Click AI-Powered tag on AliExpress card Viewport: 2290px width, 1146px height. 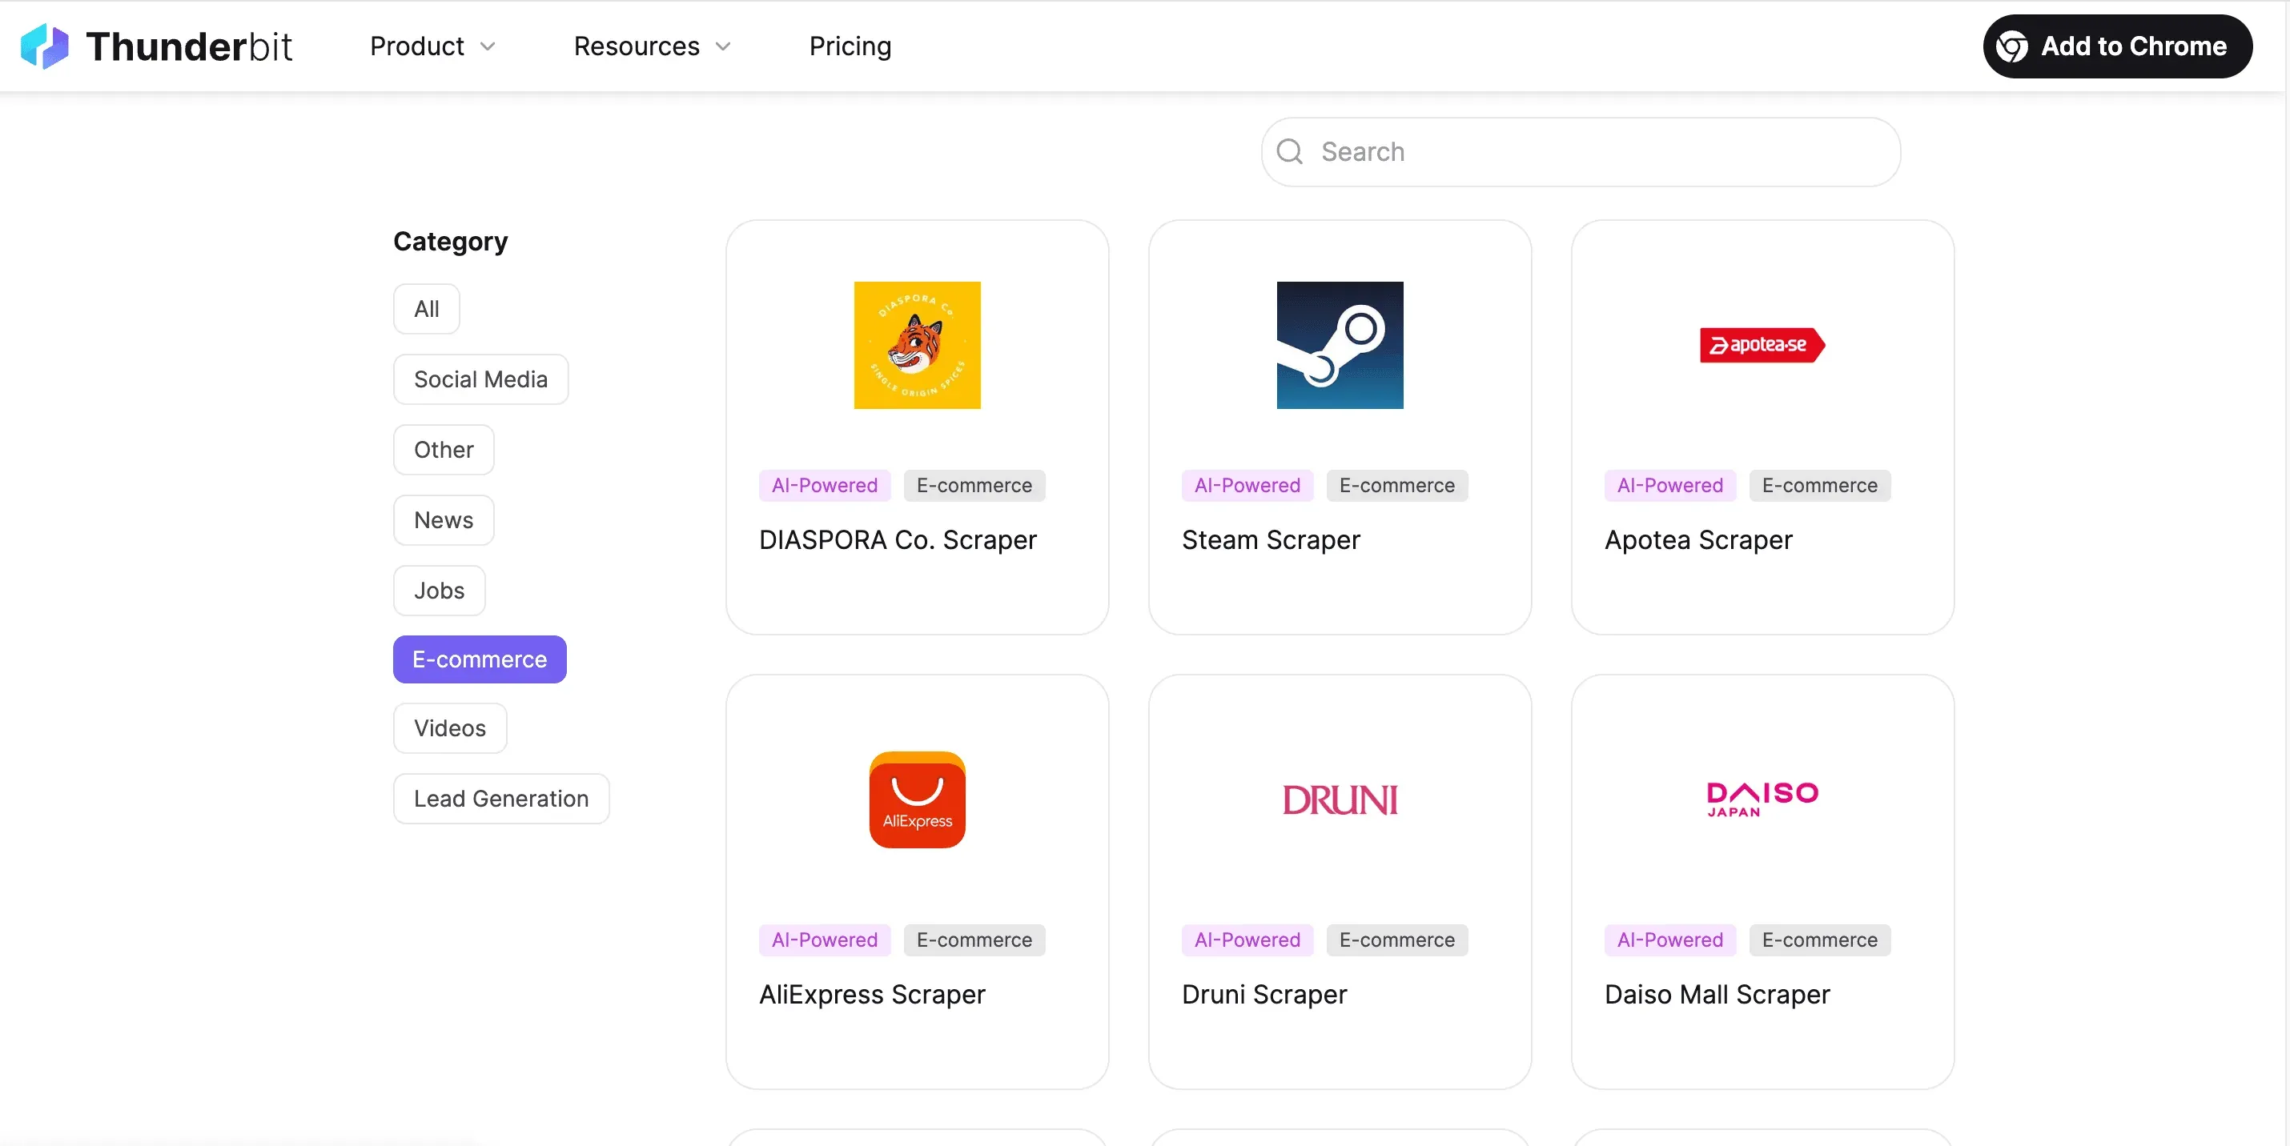(x=824, y=940)
